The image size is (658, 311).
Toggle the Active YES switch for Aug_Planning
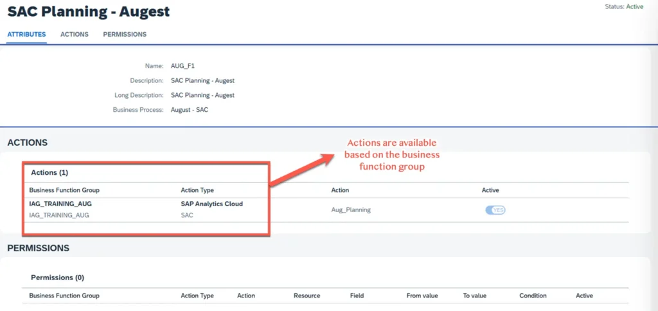coord(495,210)
